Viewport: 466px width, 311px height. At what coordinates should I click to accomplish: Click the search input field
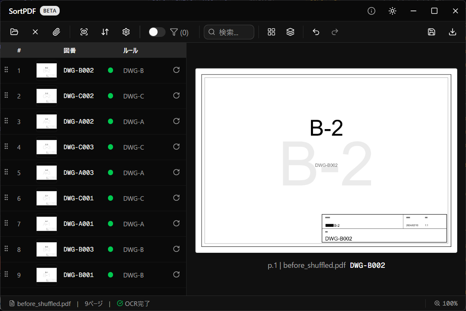click(234, 32)
